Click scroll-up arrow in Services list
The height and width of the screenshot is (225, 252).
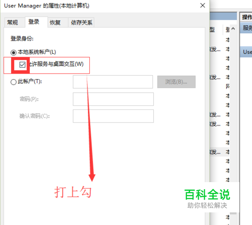pos(233,29)
